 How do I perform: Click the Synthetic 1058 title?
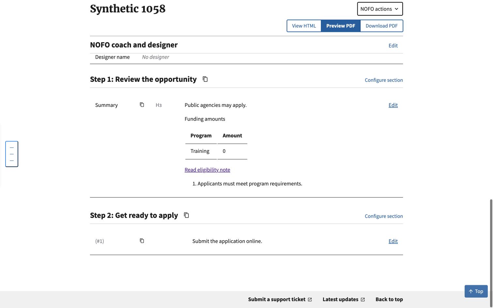pos(128,9)
